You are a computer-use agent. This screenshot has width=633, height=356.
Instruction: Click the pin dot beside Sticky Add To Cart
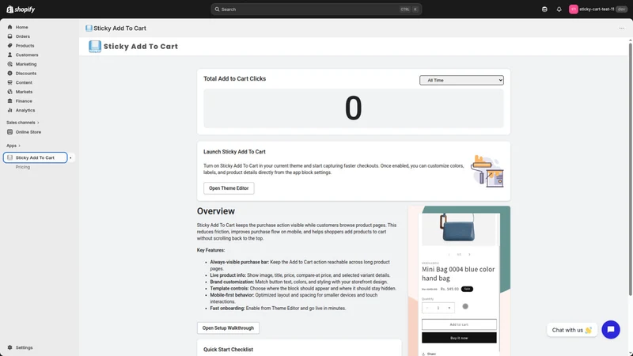click(70, 157)
